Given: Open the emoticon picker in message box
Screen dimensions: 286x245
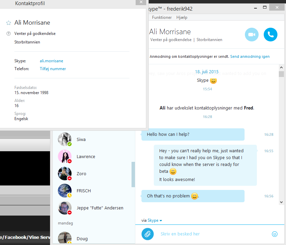Looking at the screenshot, I should tap(274, 234).
